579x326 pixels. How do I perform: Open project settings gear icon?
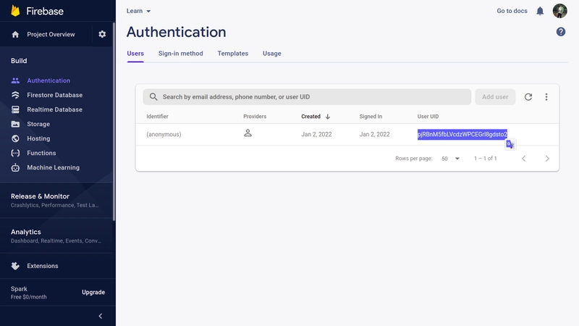click(x=102, y=34)
